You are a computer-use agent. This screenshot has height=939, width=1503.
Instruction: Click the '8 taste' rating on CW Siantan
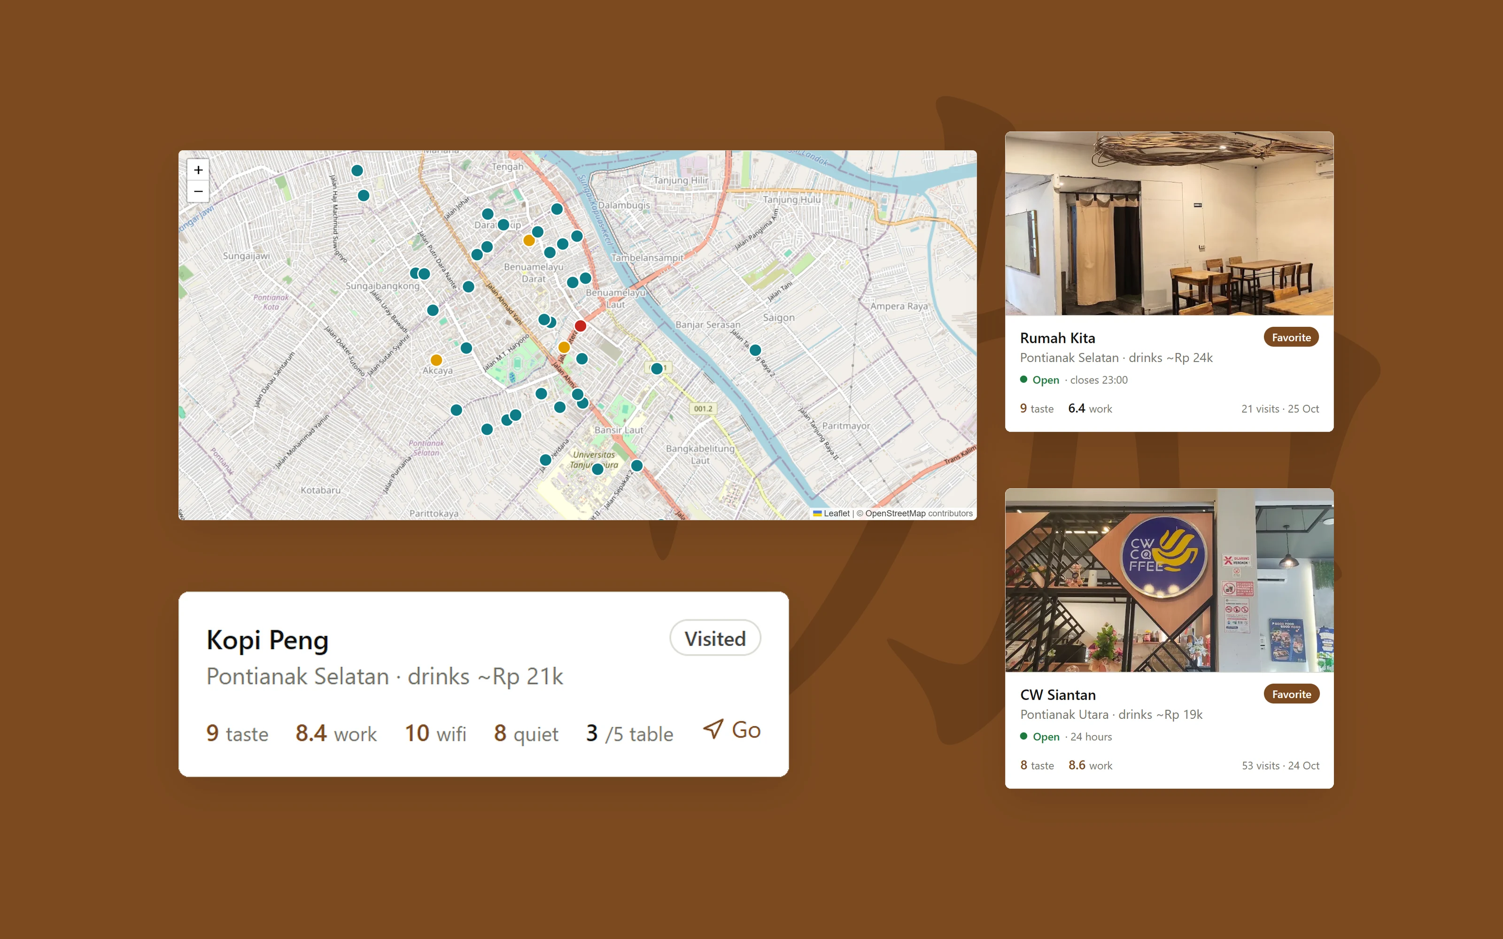pos(1037,766)
